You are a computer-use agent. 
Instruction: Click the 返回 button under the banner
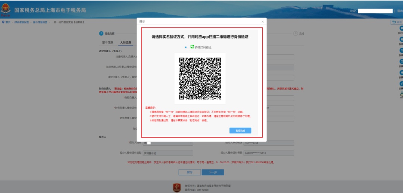click(x=397, y=22)
